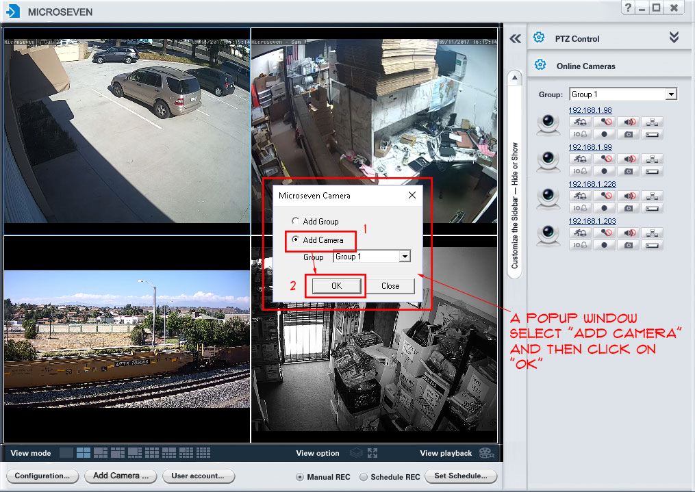Close the Microseven Camera dialog via X
Viewport: 695px width, 492px height.
[412, 195]
